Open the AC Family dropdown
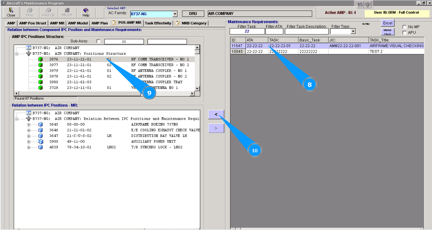Screen dimensions: 432x230 click(x=175, y=14)
